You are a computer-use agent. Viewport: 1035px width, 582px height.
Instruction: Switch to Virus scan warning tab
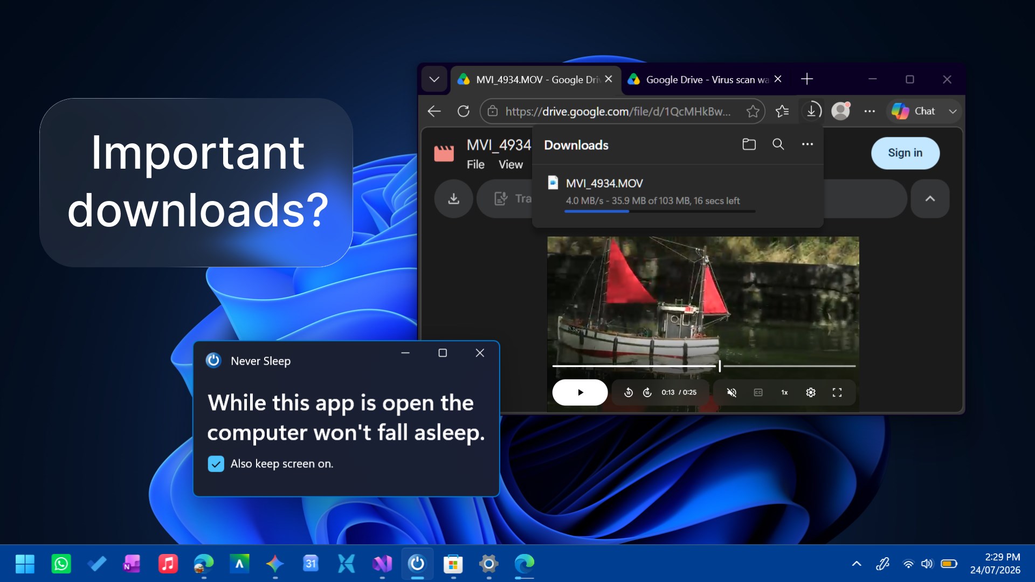pos(706,79)
